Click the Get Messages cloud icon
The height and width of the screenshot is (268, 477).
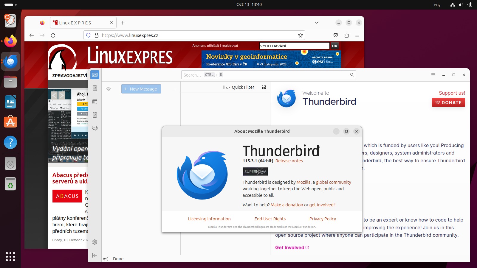tap(109, 89)
